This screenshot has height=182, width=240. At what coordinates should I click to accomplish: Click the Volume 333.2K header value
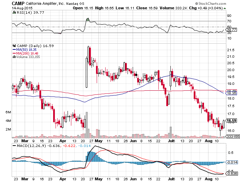coord(173,8)
